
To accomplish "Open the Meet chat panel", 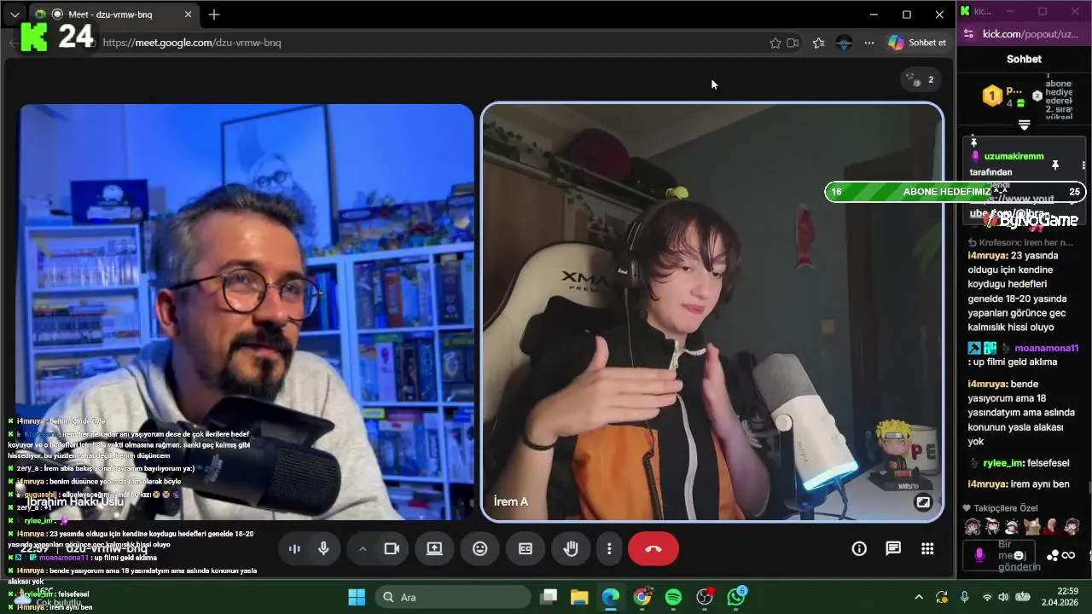I will [x=893, y=549].
